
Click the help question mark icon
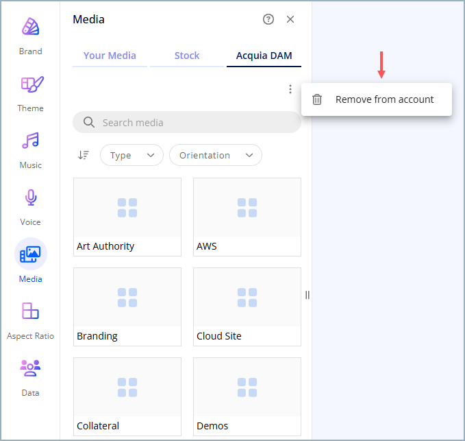click(268, 19)
